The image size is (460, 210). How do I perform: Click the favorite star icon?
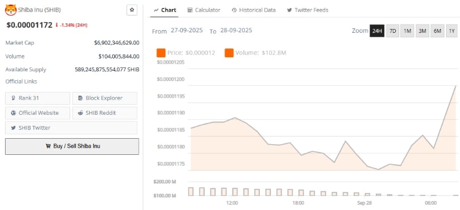tap(132, 10)
